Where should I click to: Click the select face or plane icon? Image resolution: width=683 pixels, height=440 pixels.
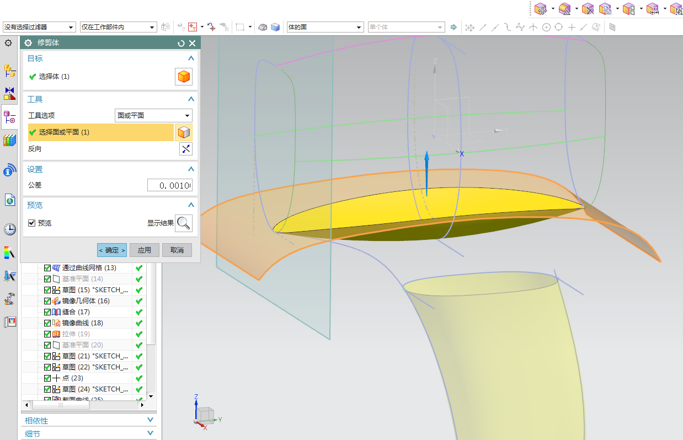click(x=185, y=132)
